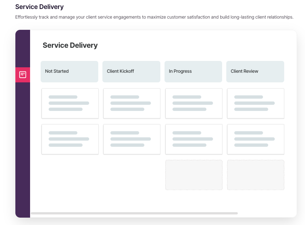Image resolution: width=305 pixels, height=225 pixels.
Task: Click the top Service Delivery section heading
Action: tap(39, 7)
